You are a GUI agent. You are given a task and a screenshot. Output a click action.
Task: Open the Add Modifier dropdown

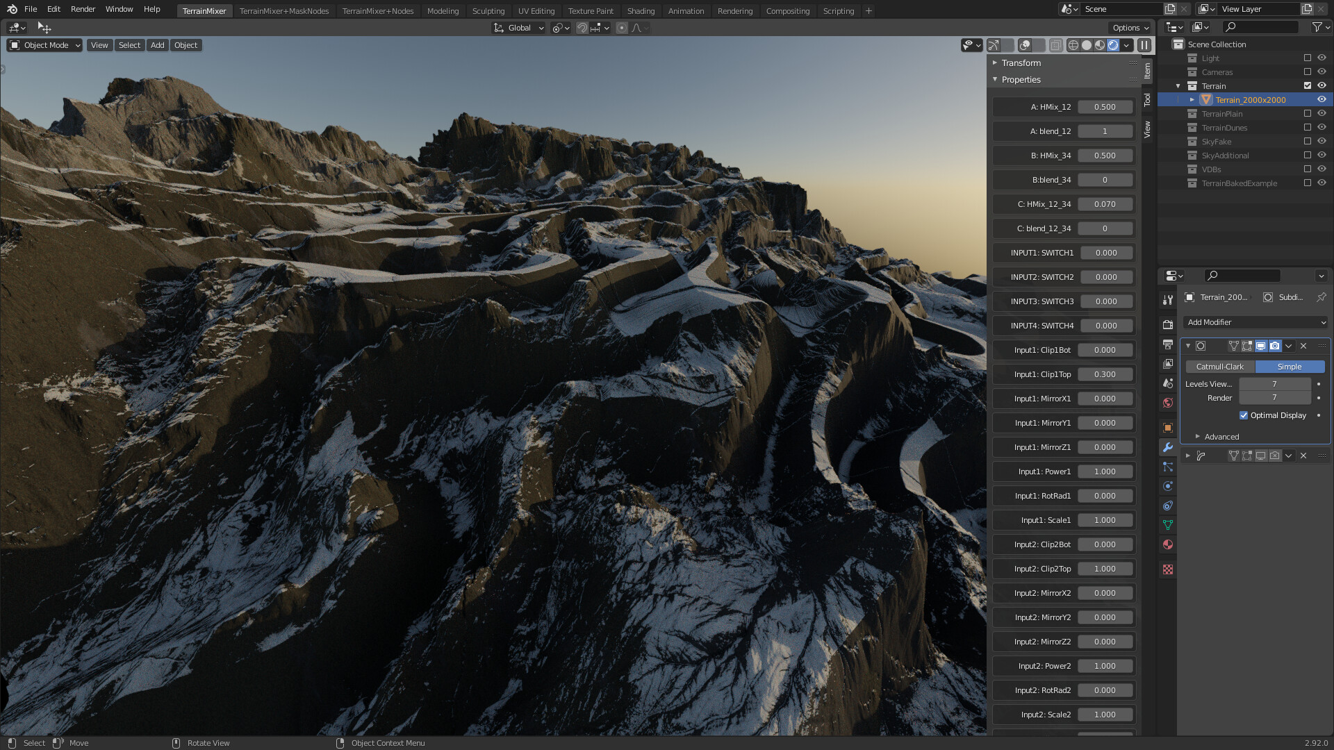[1254, 322]
